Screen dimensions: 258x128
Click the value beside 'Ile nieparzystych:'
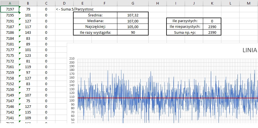coord(212,27)
